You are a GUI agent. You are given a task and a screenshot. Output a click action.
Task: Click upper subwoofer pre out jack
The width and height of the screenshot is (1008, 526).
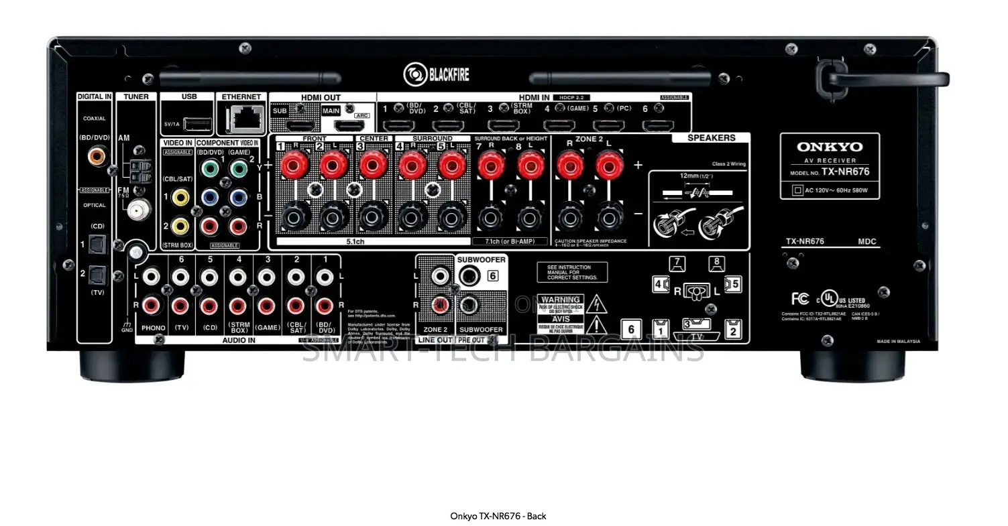pyautogui.click(x=469, y=275)
